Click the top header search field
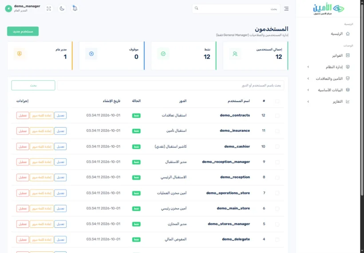The image size is (364, 253). click(236, 8)
